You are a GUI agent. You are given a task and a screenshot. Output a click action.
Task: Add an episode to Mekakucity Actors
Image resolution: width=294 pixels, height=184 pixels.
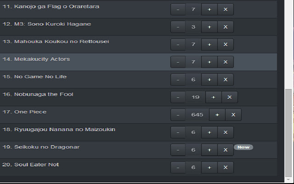click(209, 62)
